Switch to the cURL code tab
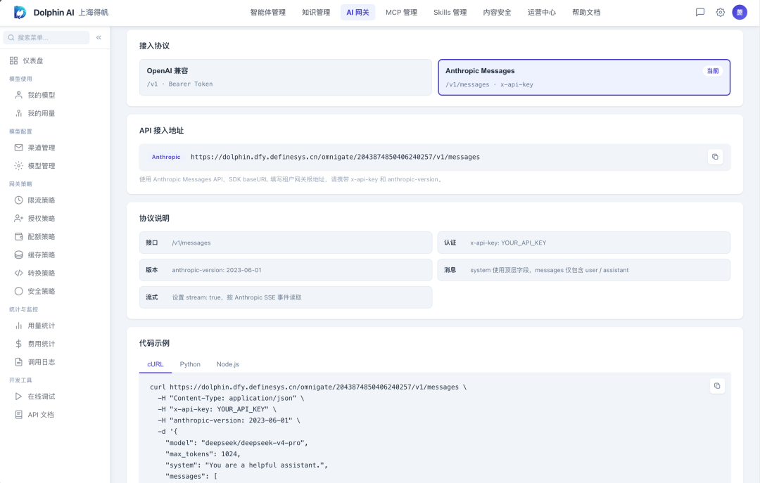The image size is (760, 483). (155, 364)
